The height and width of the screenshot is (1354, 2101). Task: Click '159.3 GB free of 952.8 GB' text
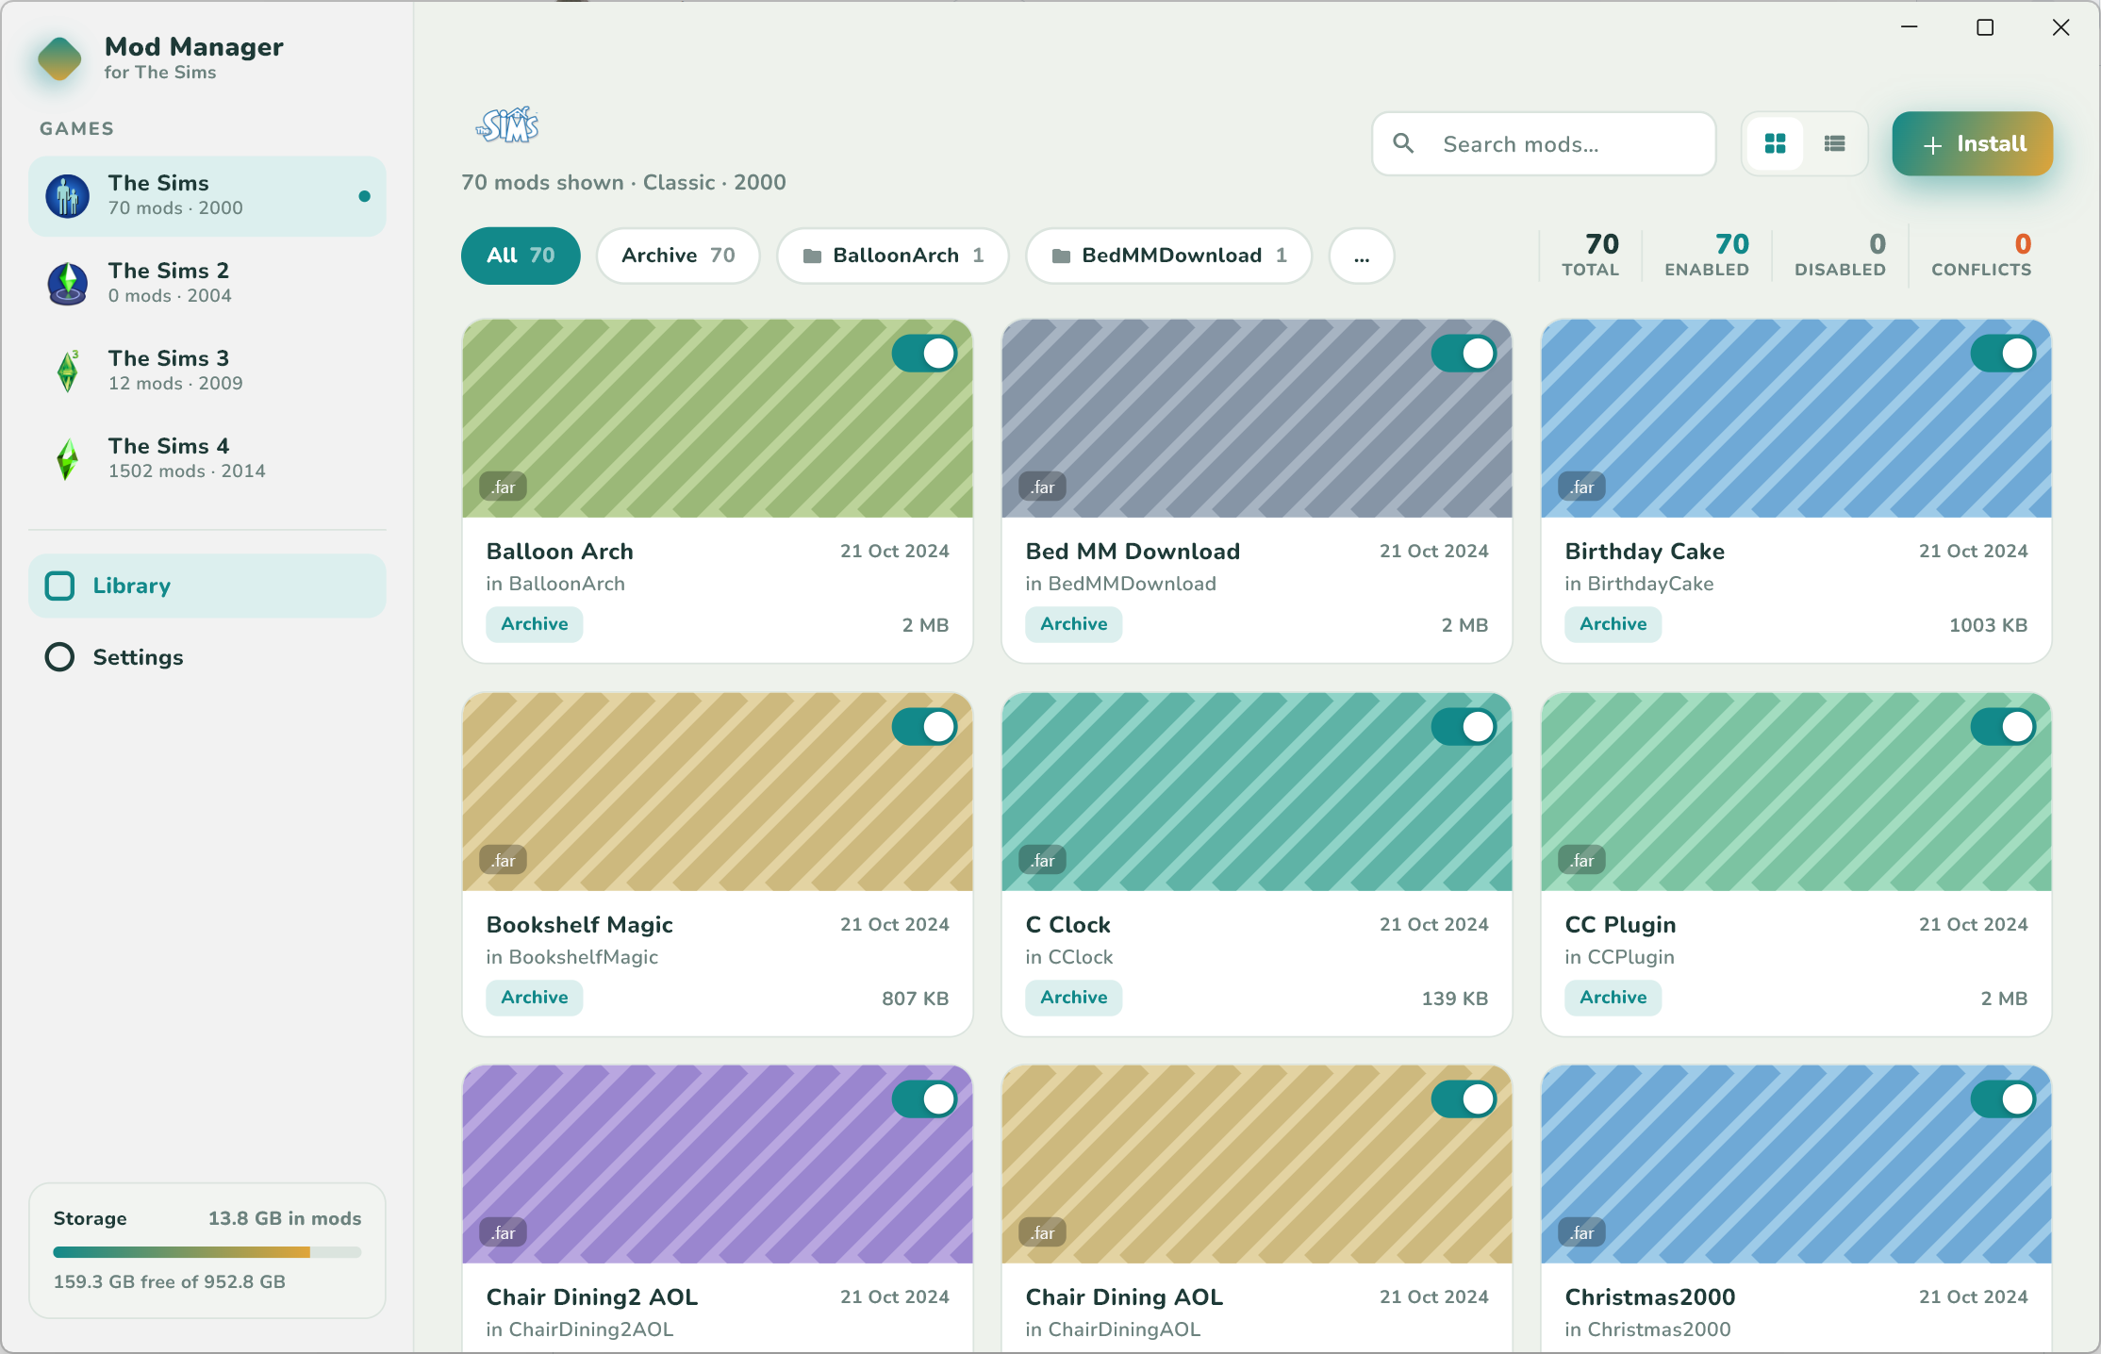pyautogui.click(x=170, y=1281)
